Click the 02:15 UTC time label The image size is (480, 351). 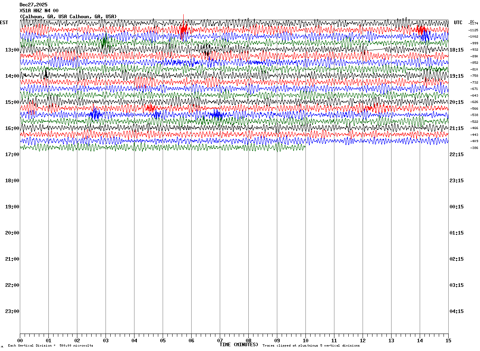tap(457, 259)
